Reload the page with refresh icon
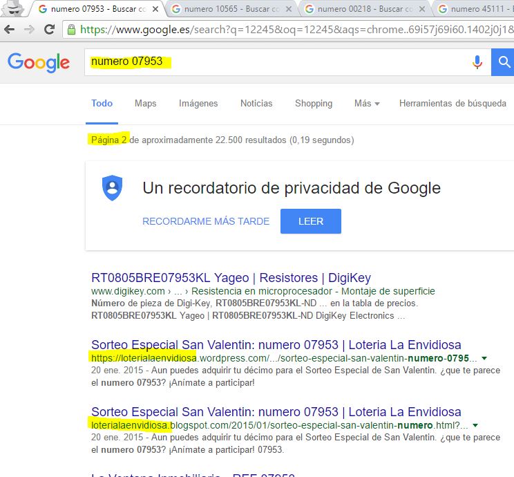Image resolution: width=514 pixels, height=477 pixels. click(50, 30)
